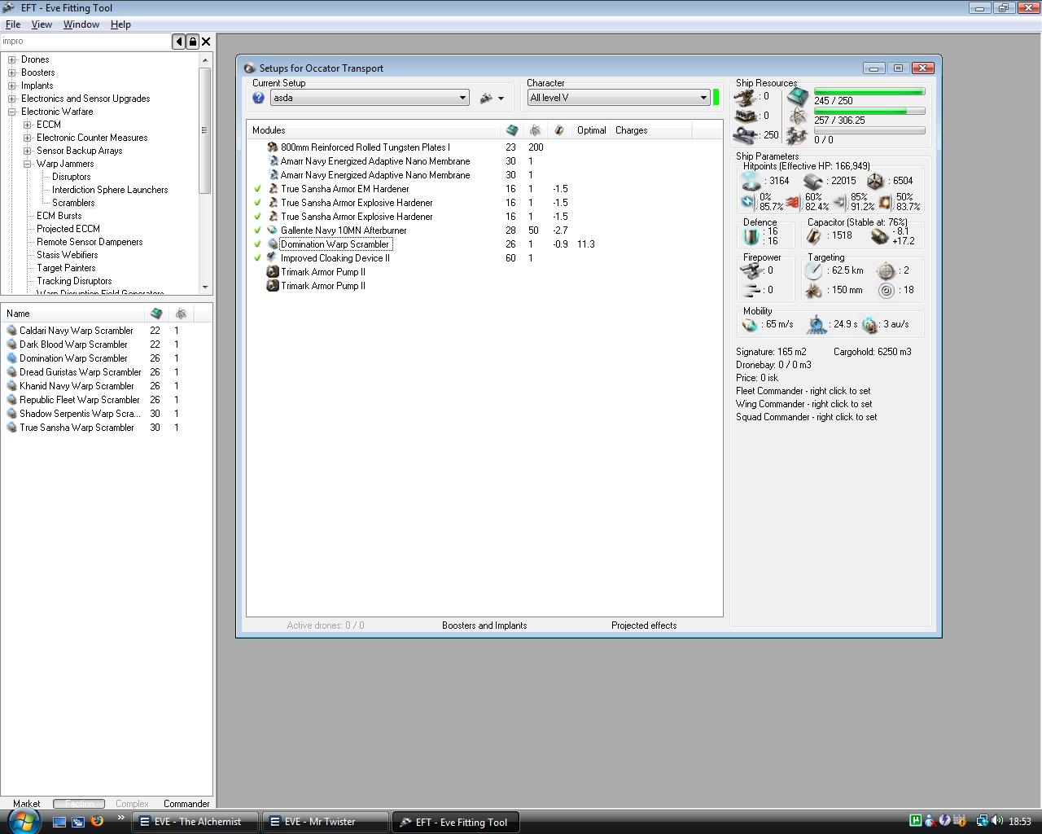The image size is (1042, 834).
Task: Click the drone bandwidth icon beside 0 / 0
Action: coord(798,138)
